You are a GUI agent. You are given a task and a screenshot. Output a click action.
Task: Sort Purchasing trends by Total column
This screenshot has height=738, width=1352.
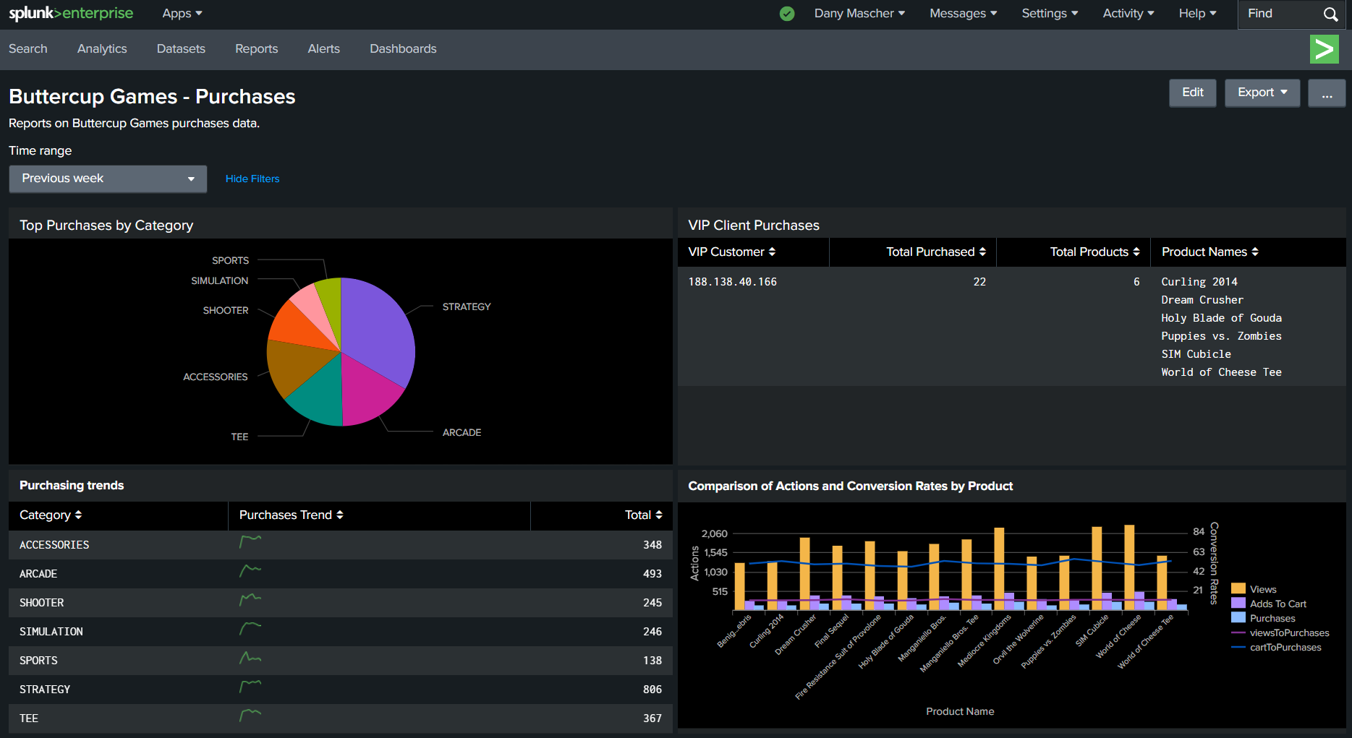point(643,515)
